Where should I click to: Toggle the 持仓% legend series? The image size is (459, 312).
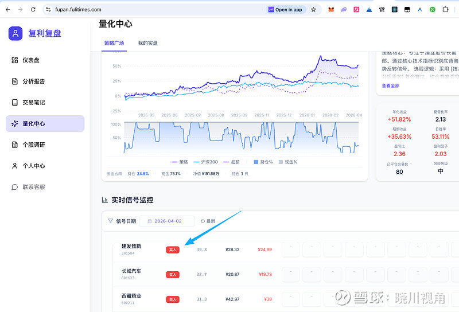[263, 162]
